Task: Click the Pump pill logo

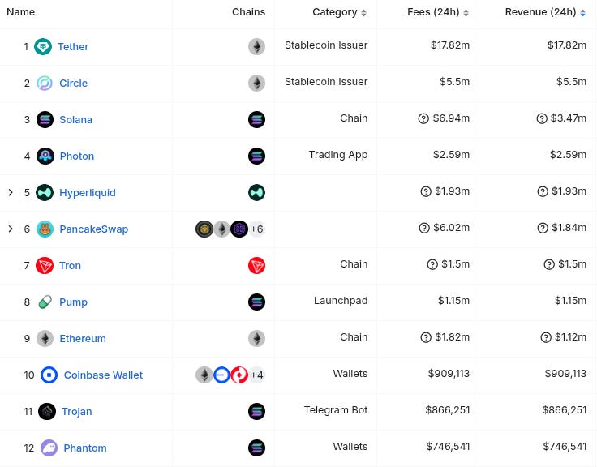Action: point(45,302)
